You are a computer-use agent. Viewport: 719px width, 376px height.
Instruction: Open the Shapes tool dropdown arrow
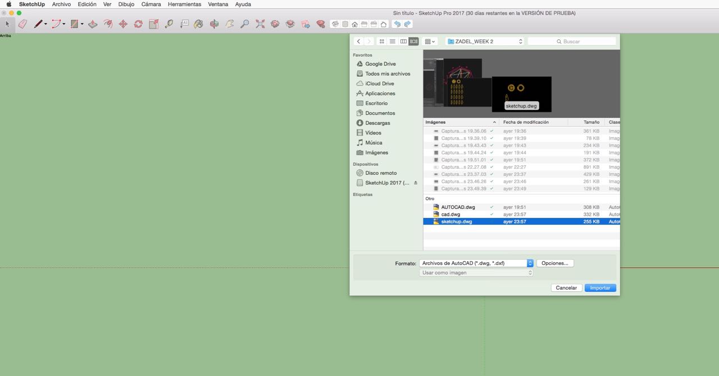click(82, 24)
